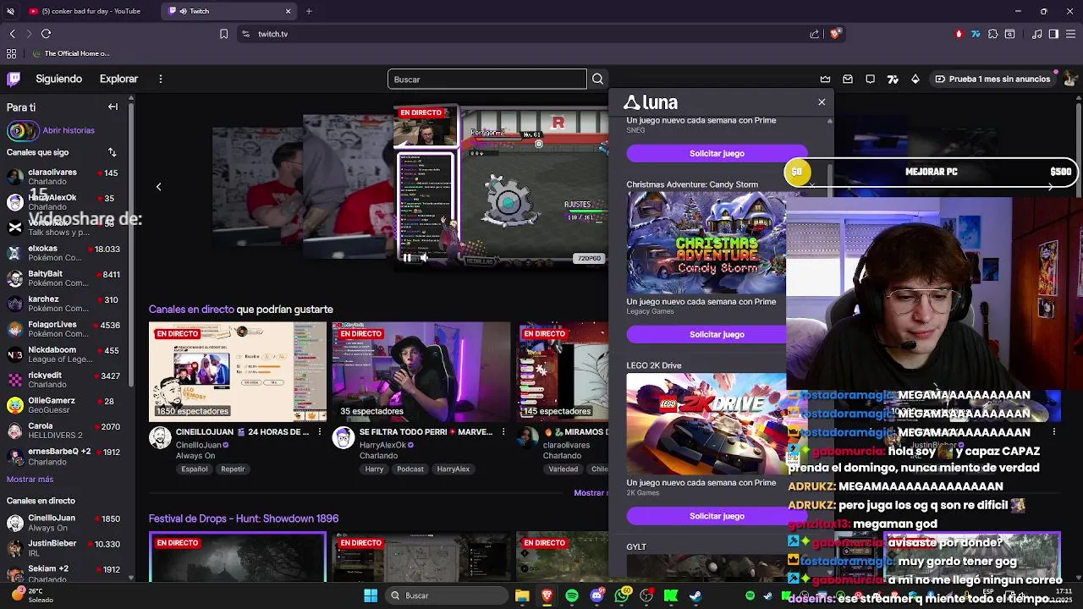The image size is (1083, 609).
Task: Click the Variedad tag
Action: tap(563, 469)
